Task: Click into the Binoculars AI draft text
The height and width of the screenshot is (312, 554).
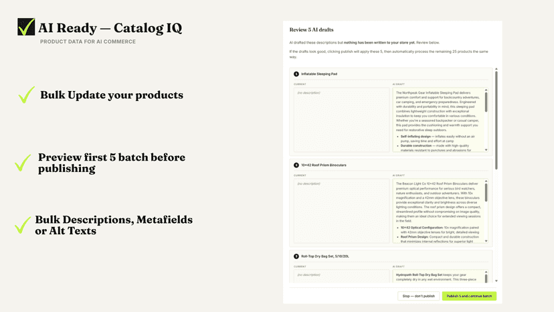Action: tap(438, 211)
